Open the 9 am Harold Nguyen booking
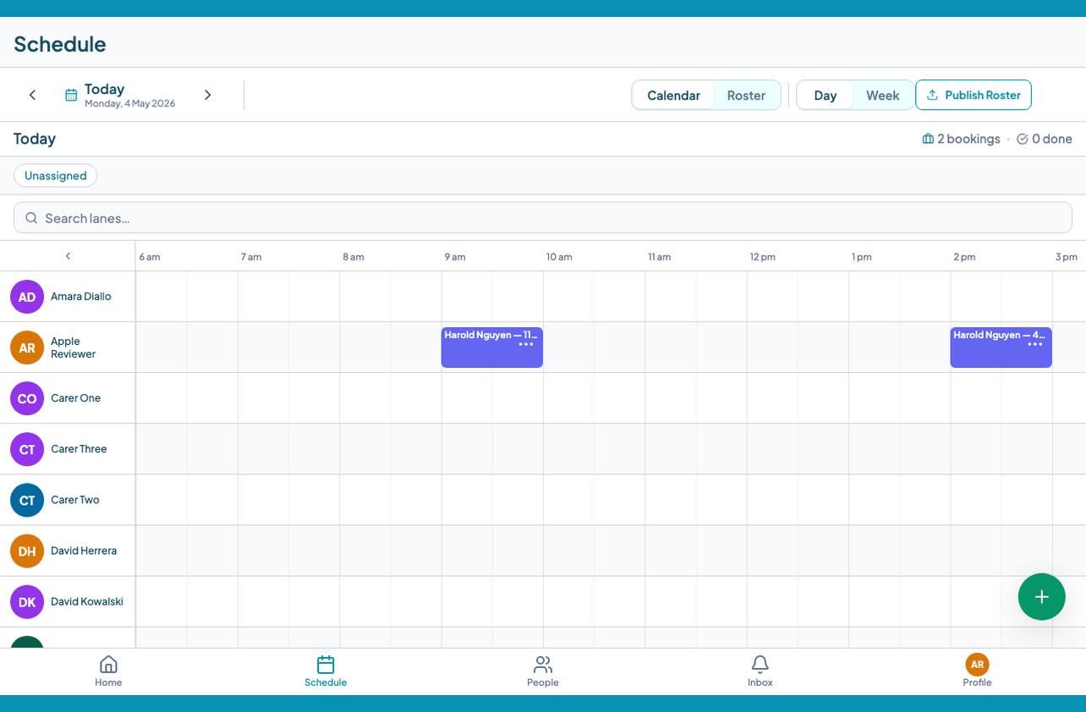 [x=492, y=348]
